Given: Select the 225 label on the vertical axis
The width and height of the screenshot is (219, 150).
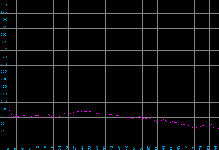Looking at the screenshot, I should click(x=4, y=72).
